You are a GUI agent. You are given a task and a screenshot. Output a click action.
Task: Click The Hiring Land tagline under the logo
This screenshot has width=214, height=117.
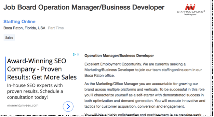[x=190, y=14]
